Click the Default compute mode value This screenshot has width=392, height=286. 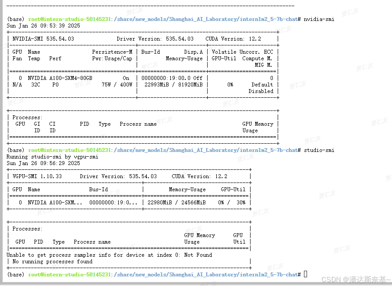tap(262, 85)
